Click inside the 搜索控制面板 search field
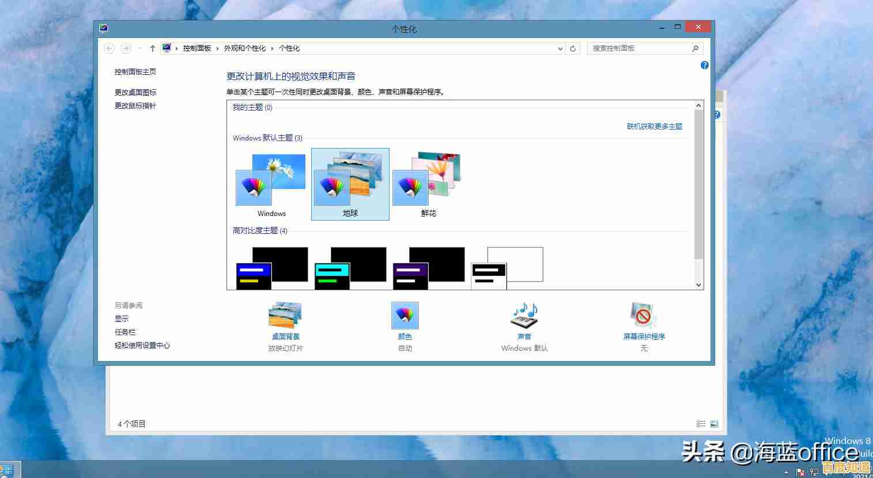This screenshot has width=873, height=478. 640,48
